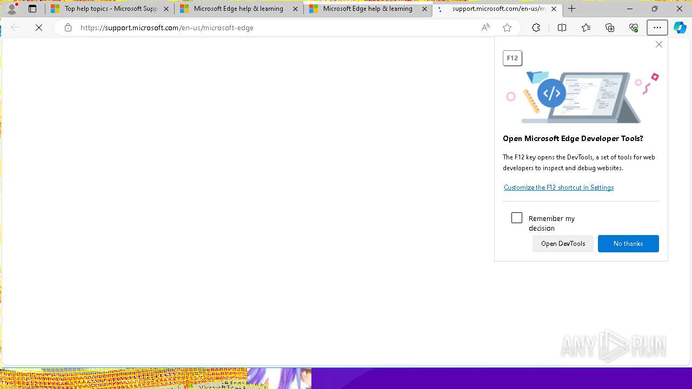
Task: Open the tab actions menu
Action: point(32,9)
